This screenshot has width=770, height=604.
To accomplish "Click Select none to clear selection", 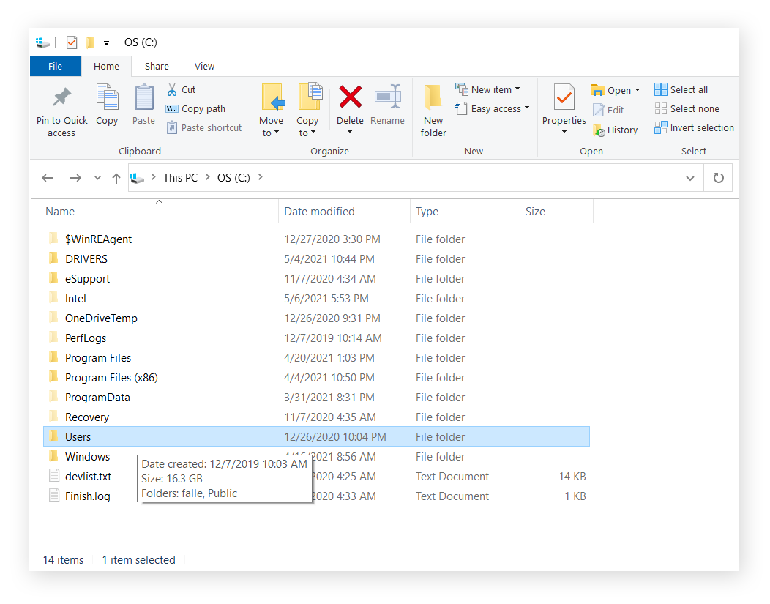I will 687,108.
